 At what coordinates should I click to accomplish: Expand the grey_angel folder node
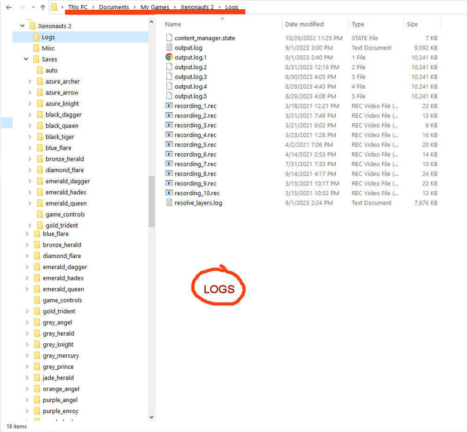(27, 323)
